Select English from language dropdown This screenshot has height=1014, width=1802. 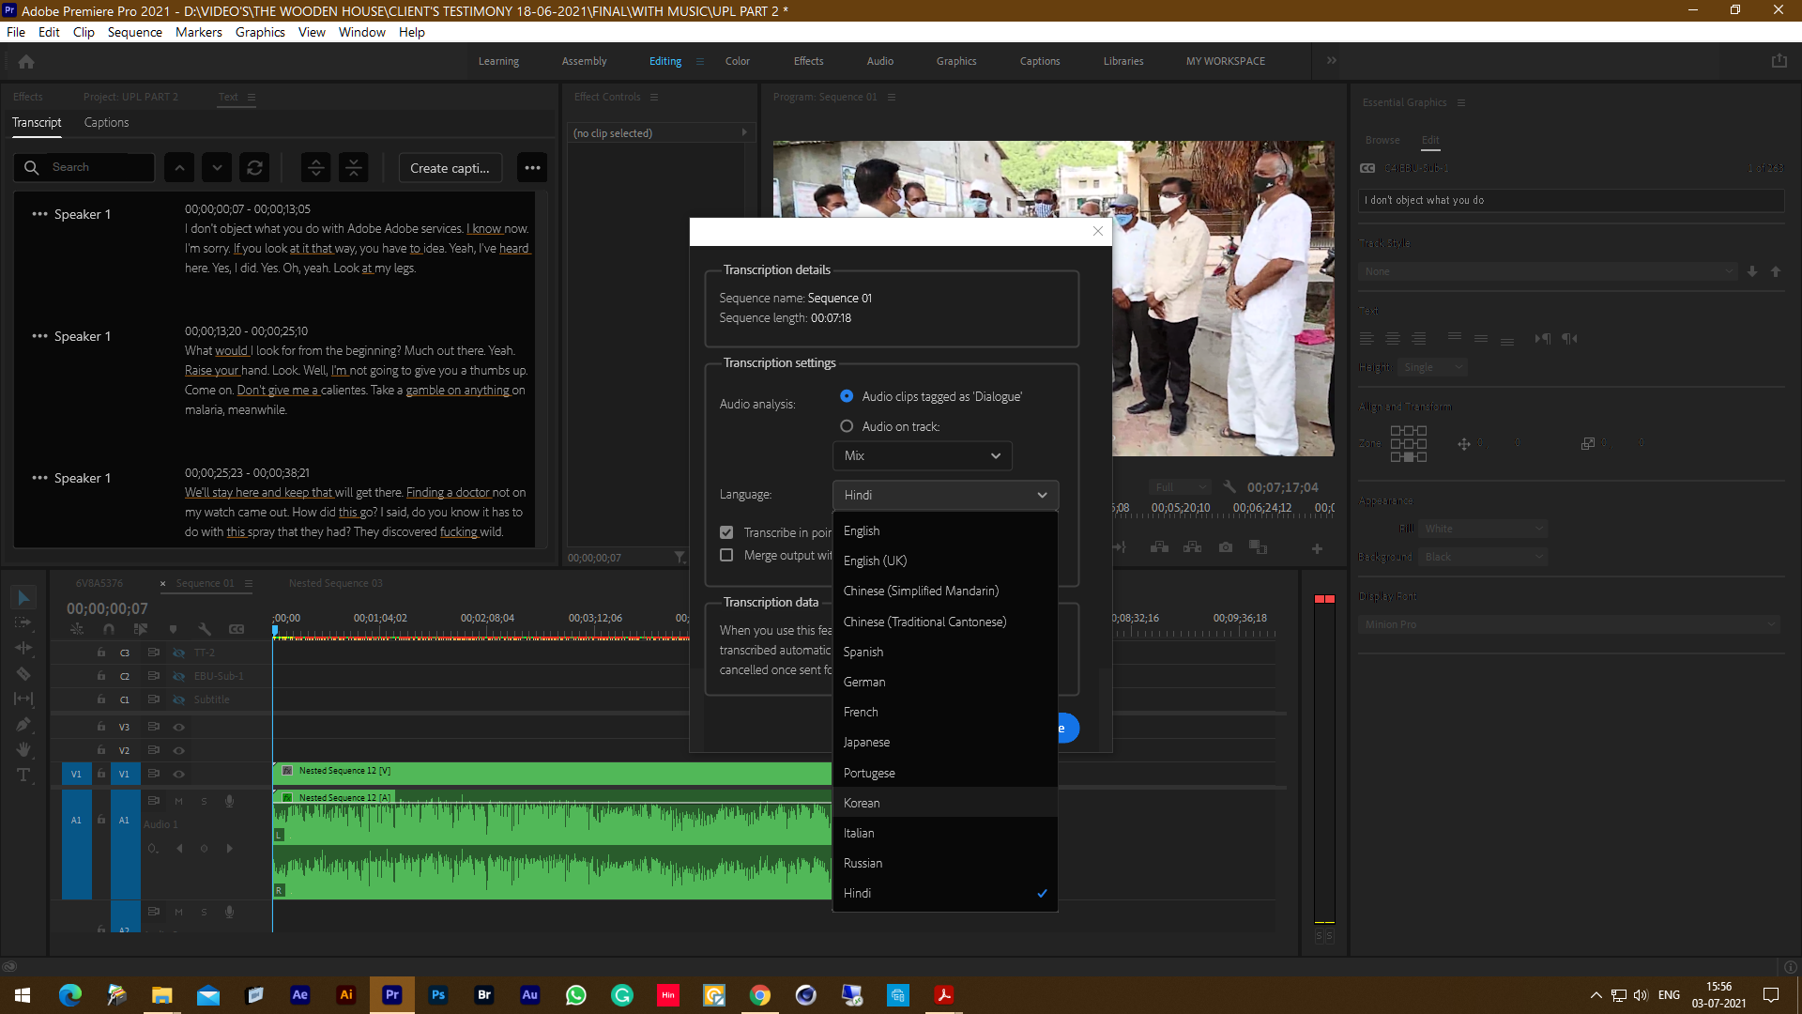pyautogui.click(x=862, y=530)
